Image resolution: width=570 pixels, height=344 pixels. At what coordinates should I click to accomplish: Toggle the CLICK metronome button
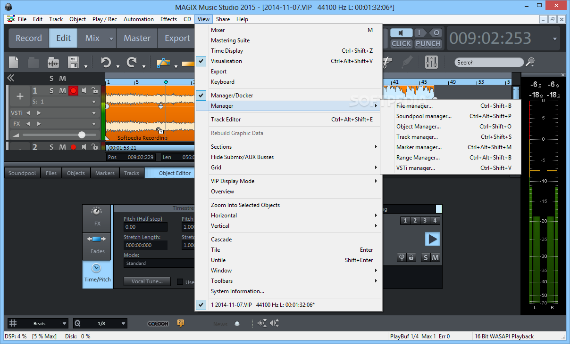tap(402, 43)
